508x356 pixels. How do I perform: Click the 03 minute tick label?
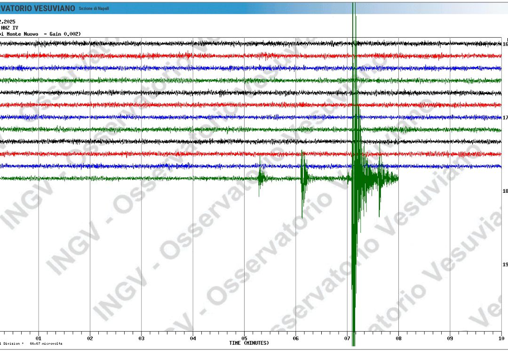[x=141, y=338]
